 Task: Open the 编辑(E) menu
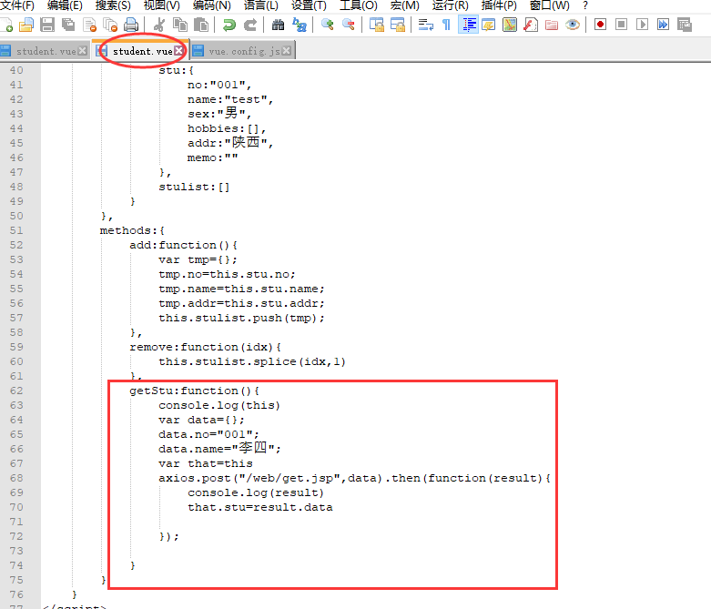tap(65, 5)
